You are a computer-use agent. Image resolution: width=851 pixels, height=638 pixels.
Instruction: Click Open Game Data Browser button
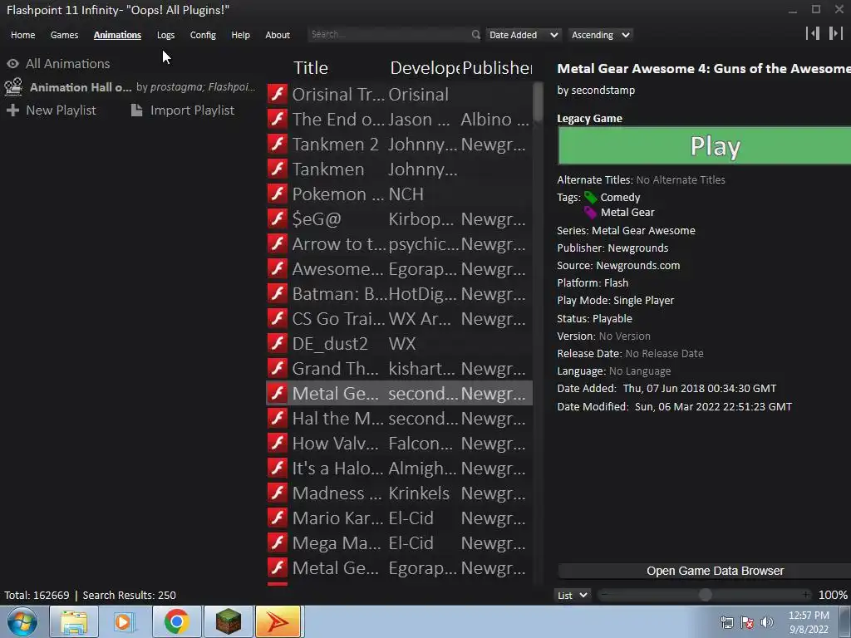click(705, 571)
